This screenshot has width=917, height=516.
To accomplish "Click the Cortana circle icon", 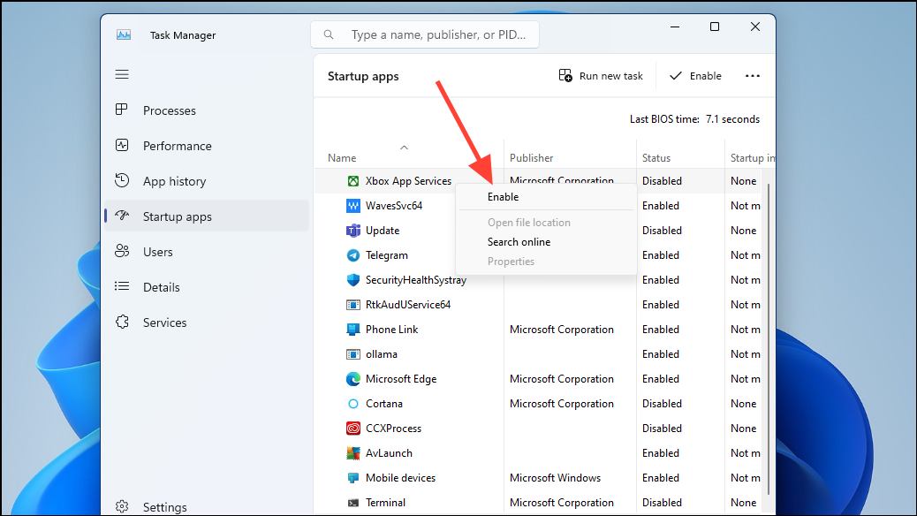I will 353,404.
